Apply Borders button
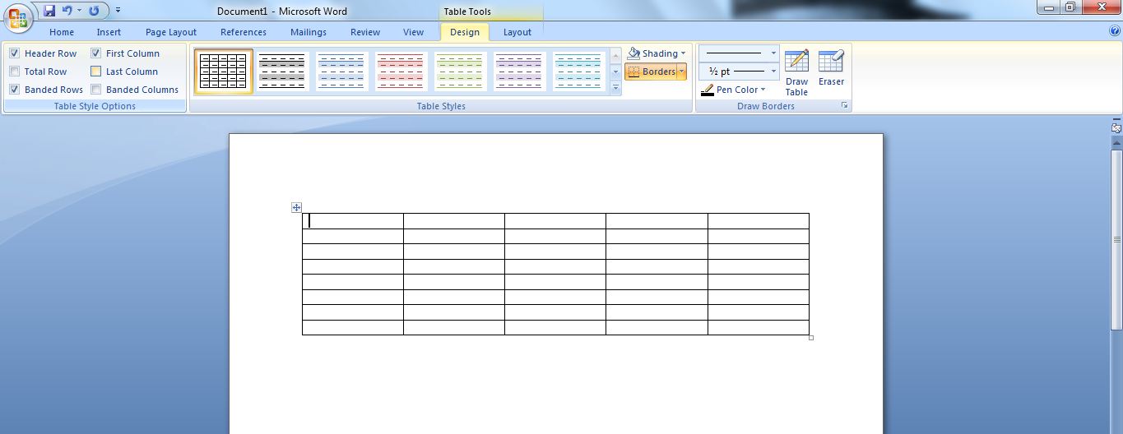The height and width of the screenshot is (434, 1123). coord(651,72)
